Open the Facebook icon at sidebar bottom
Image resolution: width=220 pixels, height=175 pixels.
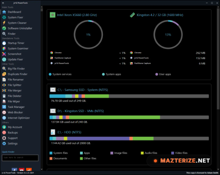[14, 170]
